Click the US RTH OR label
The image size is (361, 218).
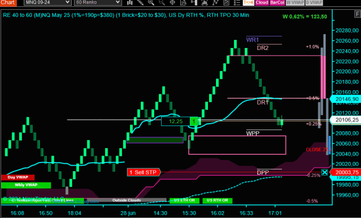(217, 201)
